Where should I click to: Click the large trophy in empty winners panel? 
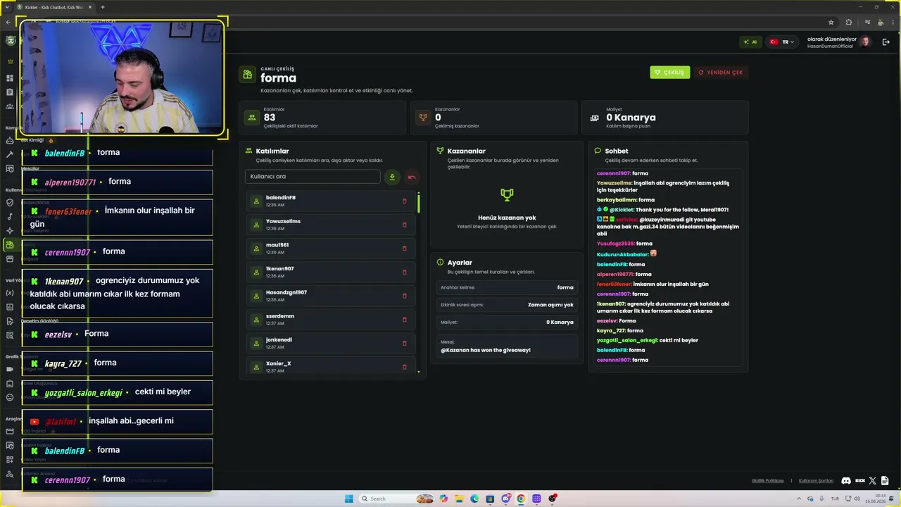coord(507,195)
